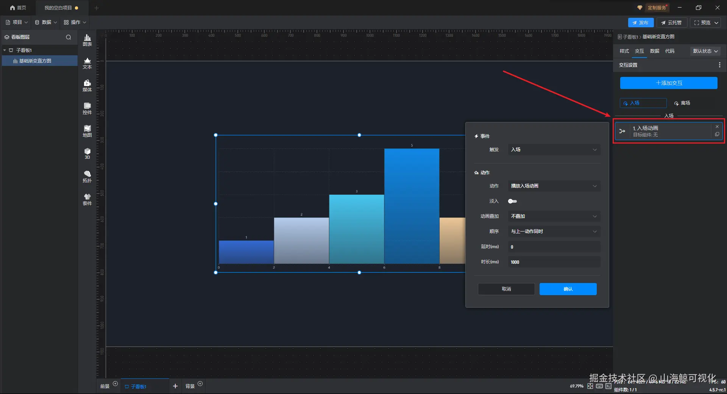Click the 添加交互 add interaction button
727x394 pixels.
[669, 83]
